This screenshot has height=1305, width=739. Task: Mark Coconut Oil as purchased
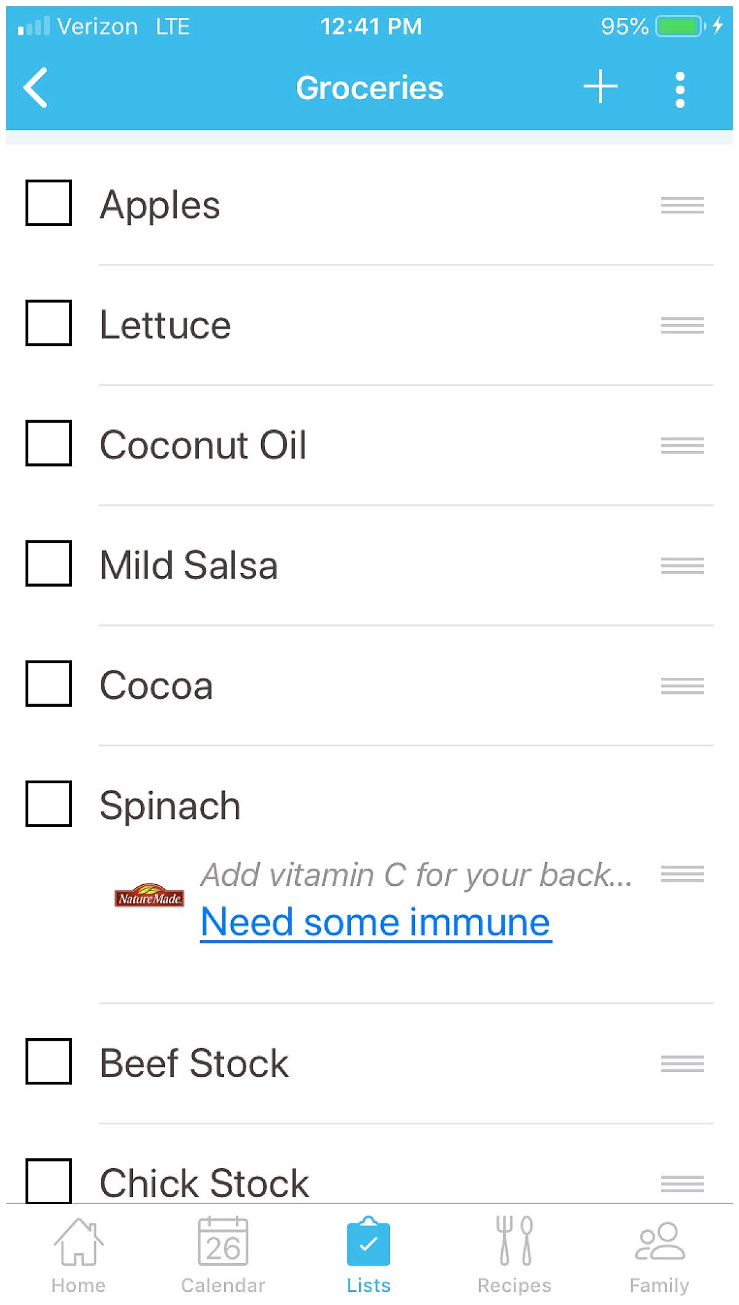[x=49, y=443]
